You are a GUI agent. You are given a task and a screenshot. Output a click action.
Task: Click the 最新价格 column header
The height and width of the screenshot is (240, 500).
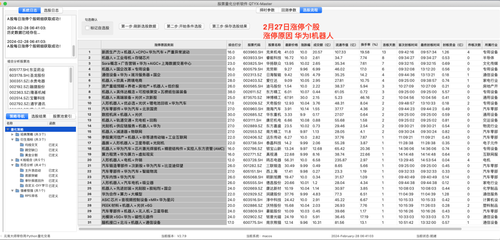[x=291, y=45]
